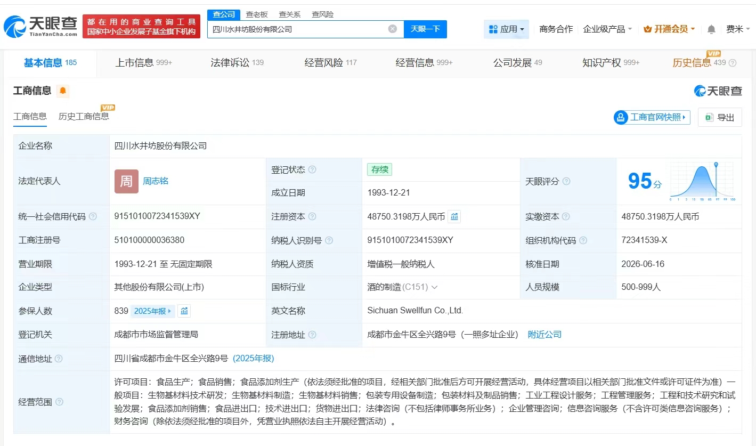Expand the 酒的制造(C151) industry chevron
The width and height of the screenshot is (756, 446).
coord(434,287)
